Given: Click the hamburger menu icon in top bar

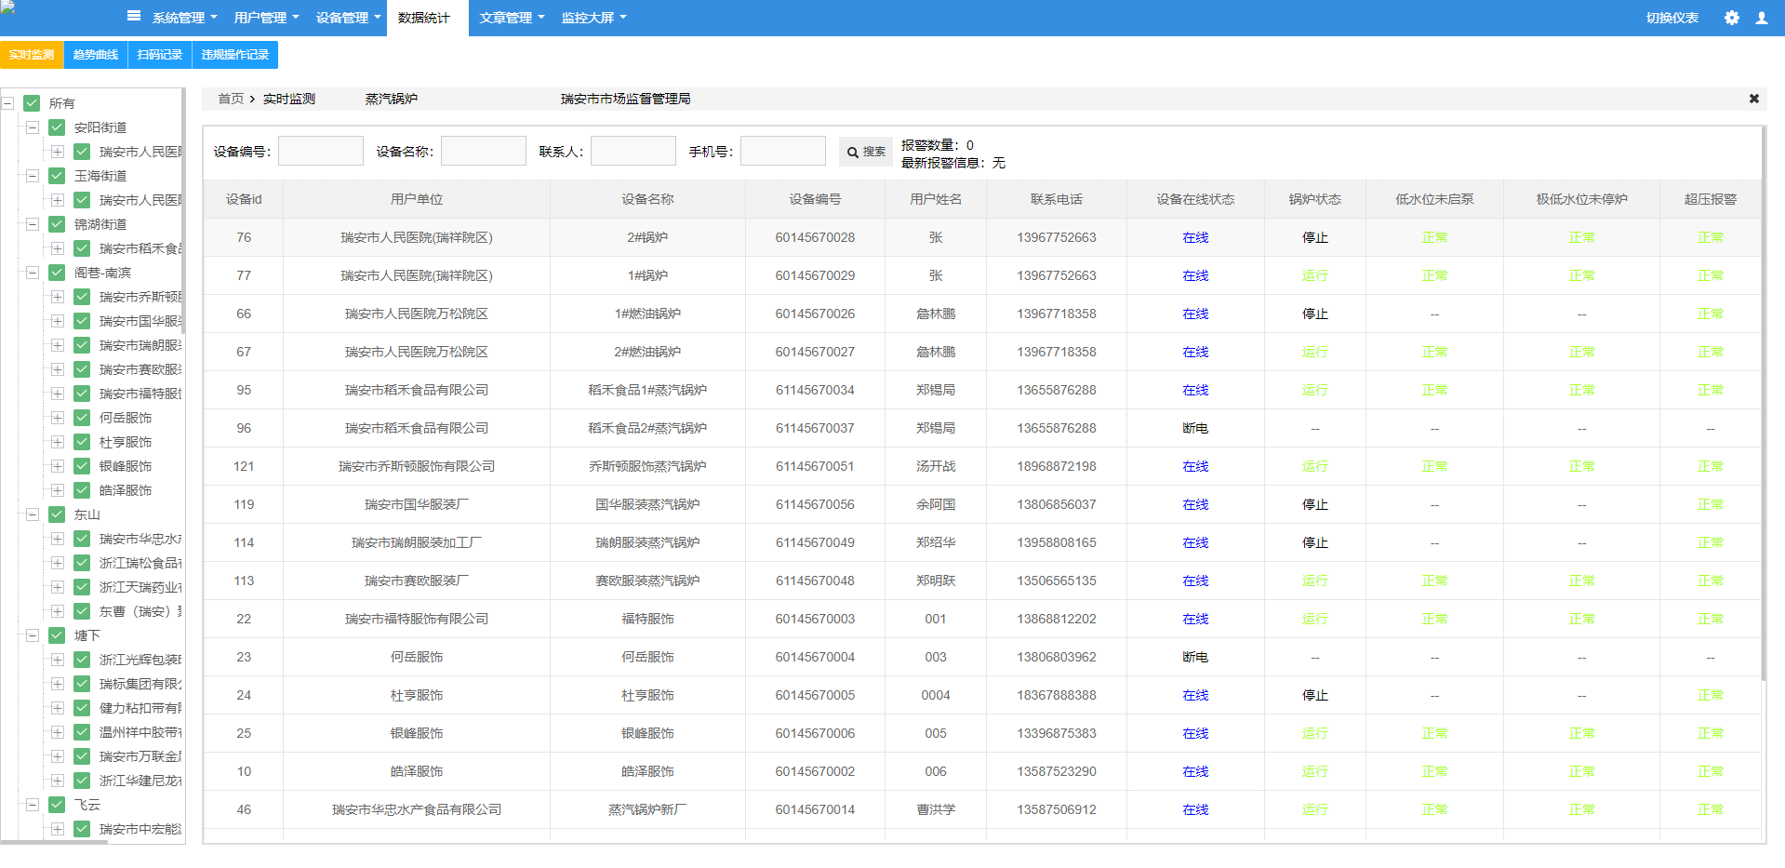Looking at the screenshot, I should (x=134, y=16).
